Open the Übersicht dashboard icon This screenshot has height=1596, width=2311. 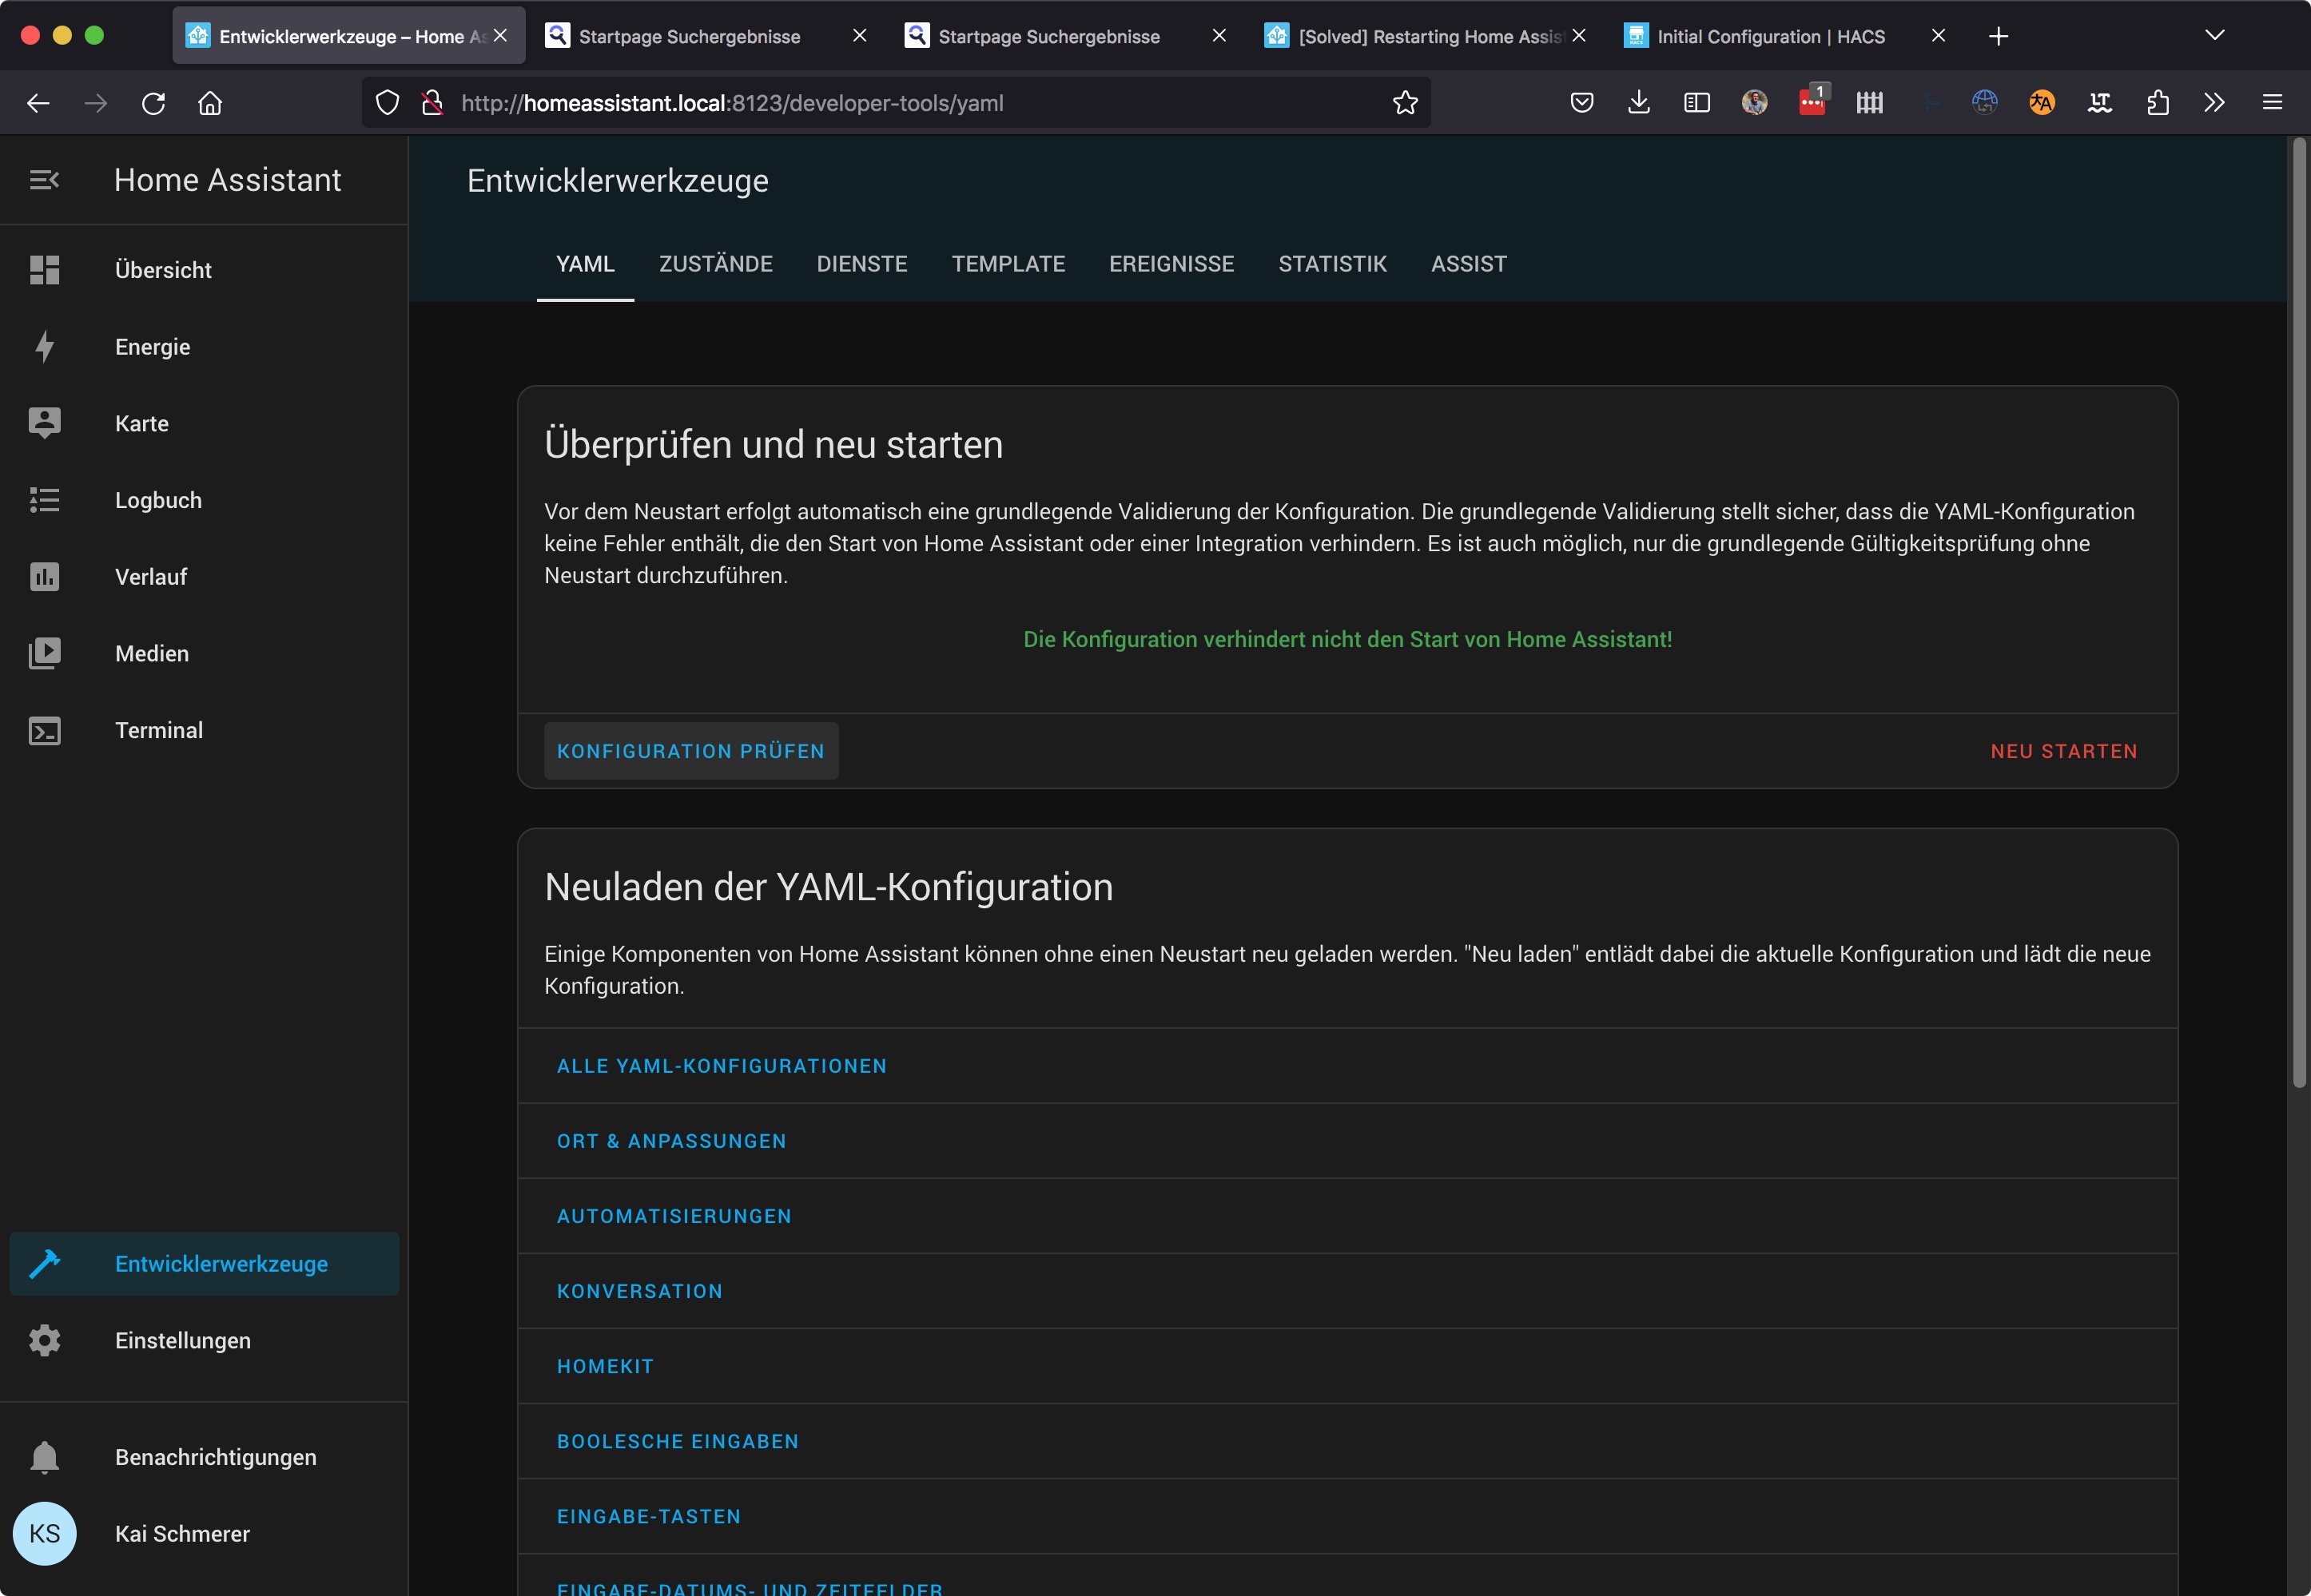pyautogui.click(x=44, y=270)
